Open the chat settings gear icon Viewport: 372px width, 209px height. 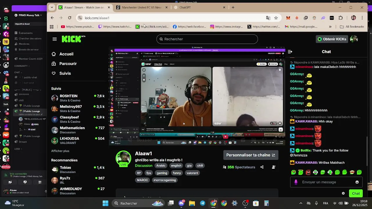343,193
